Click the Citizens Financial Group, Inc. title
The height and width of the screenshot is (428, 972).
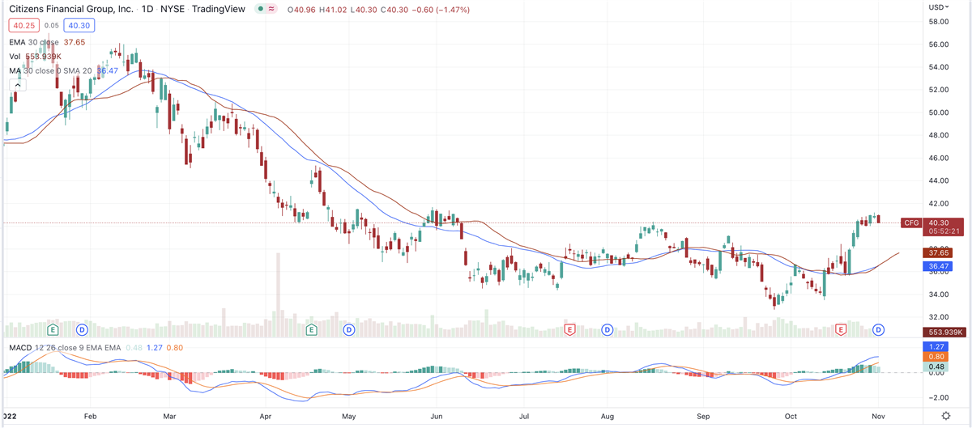point(72,10)
